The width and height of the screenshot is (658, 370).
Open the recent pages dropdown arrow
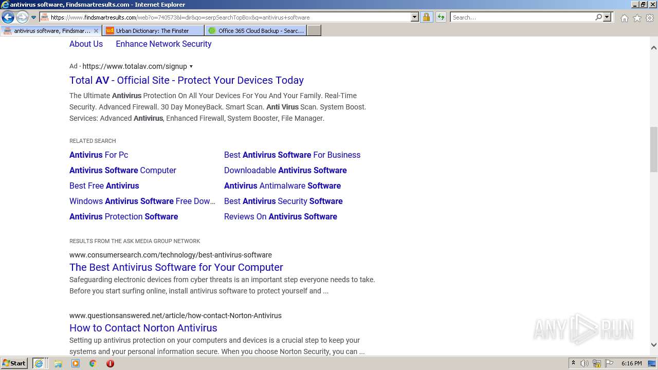click(x=33, y=17)
